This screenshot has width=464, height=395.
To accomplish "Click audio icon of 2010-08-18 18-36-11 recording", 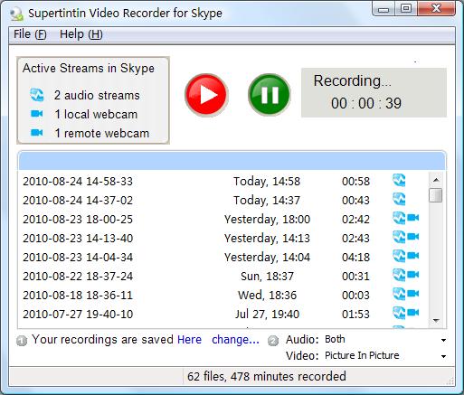I will [x=399, y=294].
